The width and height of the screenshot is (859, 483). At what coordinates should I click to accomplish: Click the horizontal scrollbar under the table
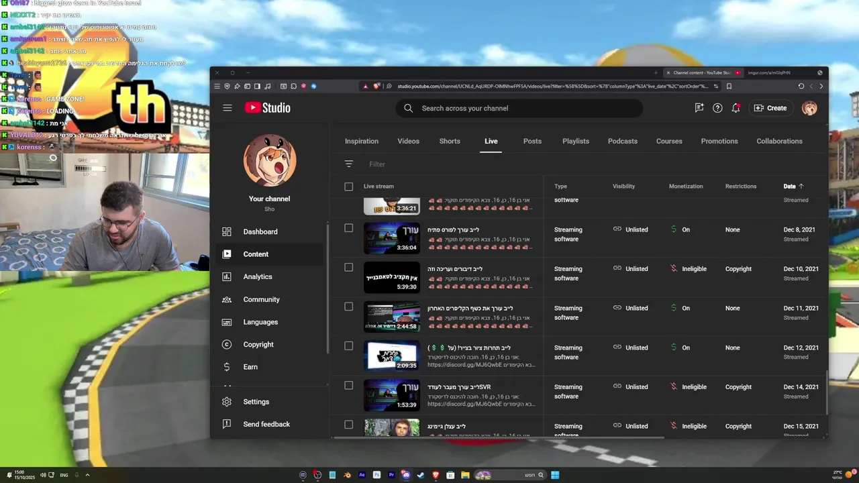[x=498, y=437]
